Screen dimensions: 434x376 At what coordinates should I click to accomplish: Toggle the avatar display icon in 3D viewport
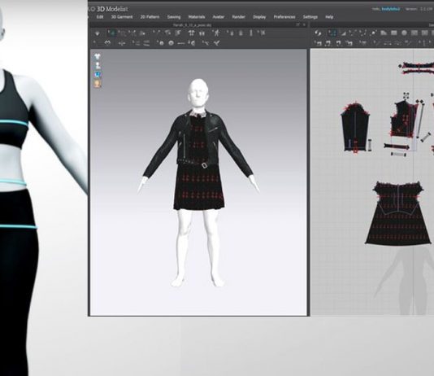coord(98,66)
